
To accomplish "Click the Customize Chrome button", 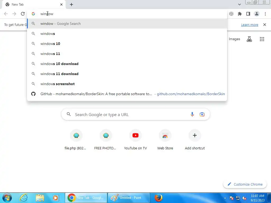I will (245, 184).
